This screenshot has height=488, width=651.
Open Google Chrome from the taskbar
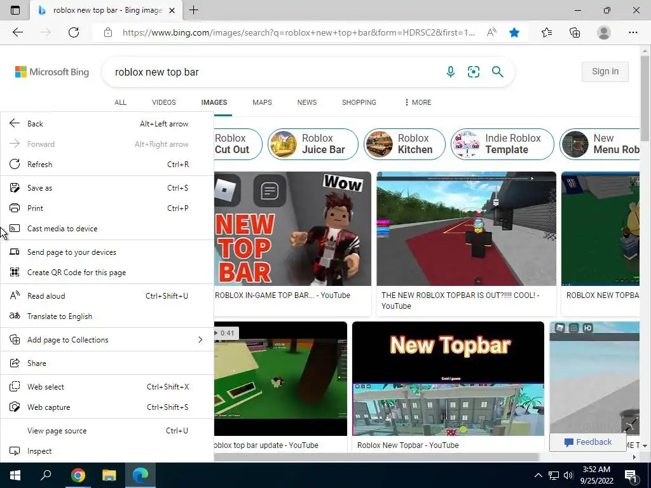point(78,475)
